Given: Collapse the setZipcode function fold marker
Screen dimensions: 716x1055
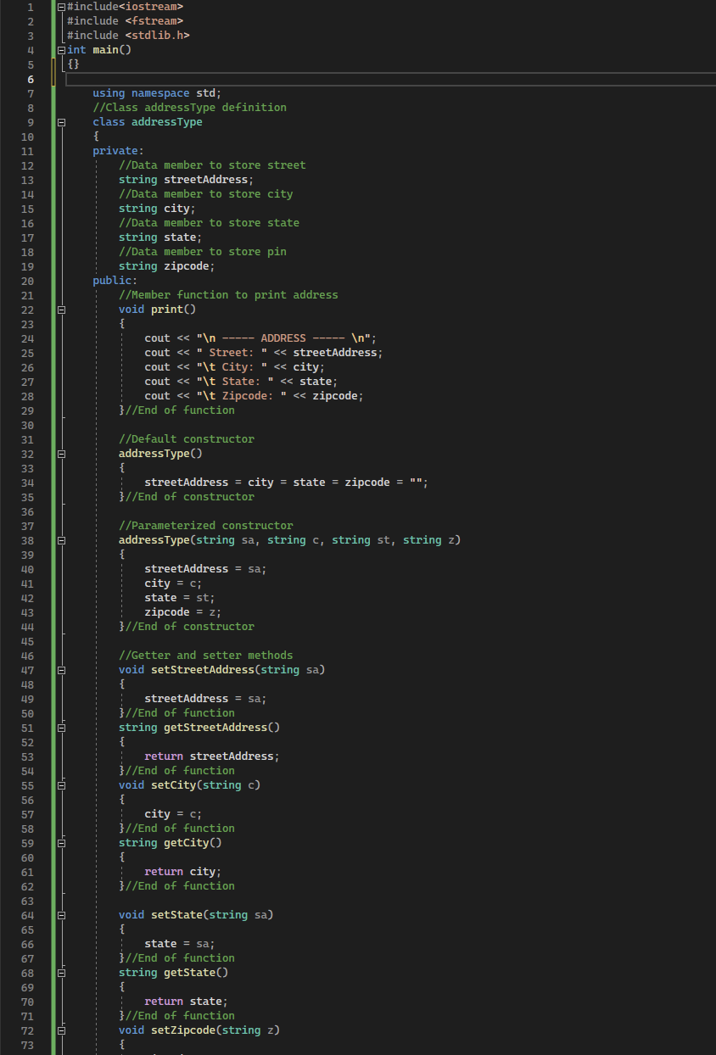Looking at the screenshot, I should (59, 1030).
